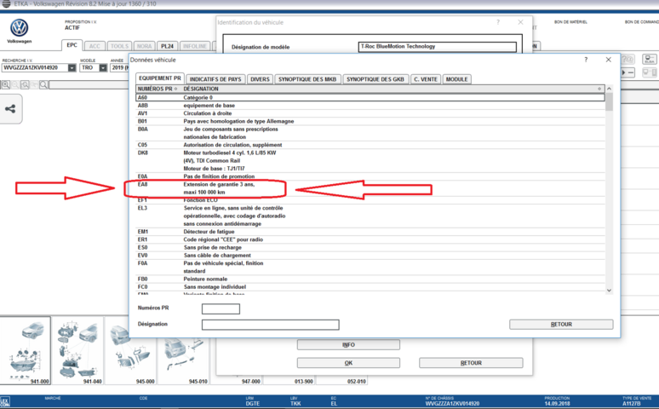Switch to the ACC tab

point(95,46)
